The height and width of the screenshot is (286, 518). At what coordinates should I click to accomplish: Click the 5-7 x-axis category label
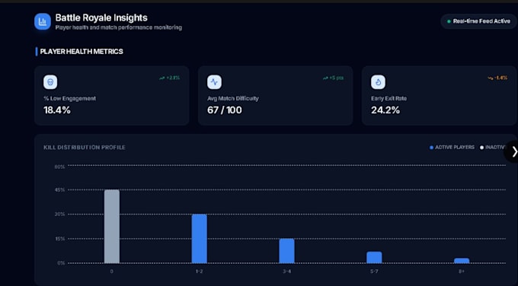[x=374, y=272]
